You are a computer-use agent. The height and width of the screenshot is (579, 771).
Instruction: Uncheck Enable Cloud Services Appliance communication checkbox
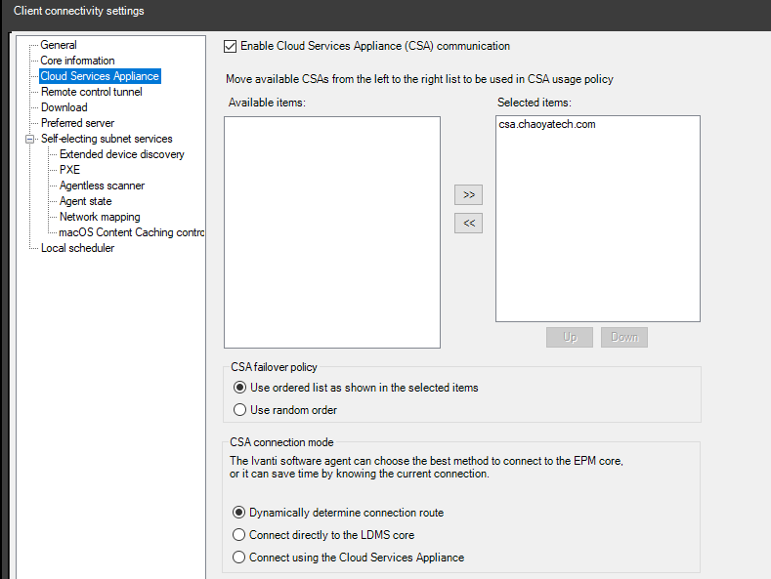(x=231, y=46)
